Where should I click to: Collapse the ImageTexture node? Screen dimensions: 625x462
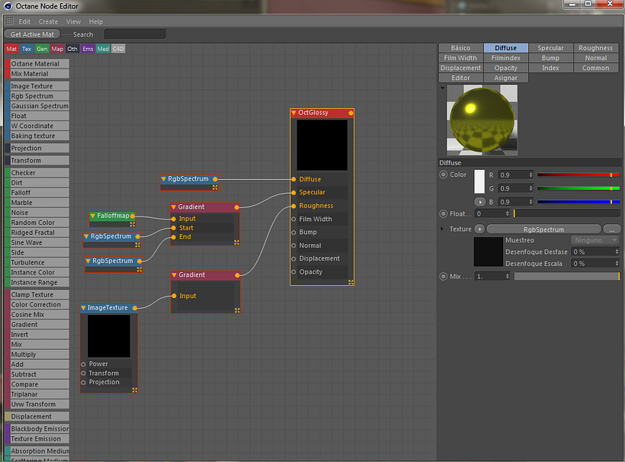click(x=83, y=308)
